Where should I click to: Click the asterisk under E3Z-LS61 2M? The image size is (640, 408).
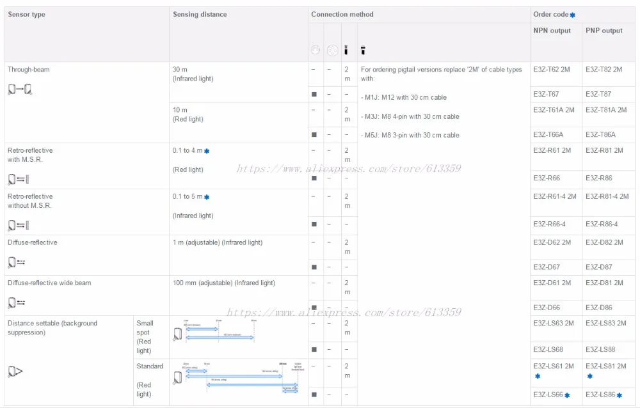coord(538,376)
